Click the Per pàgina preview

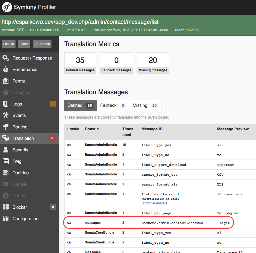point(227,213)
